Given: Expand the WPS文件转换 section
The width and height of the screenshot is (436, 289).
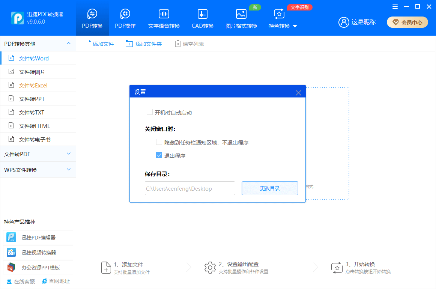Looking at the screenshot, I should [x=38, y=170].
